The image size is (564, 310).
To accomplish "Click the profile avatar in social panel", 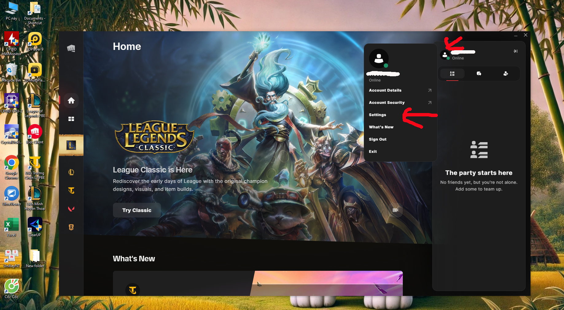I will click(x=445, y=55).
